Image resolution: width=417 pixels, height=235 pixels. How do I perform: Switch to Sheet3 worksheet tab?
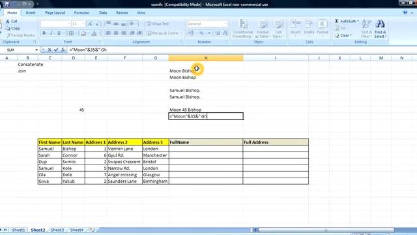point(57,230)
